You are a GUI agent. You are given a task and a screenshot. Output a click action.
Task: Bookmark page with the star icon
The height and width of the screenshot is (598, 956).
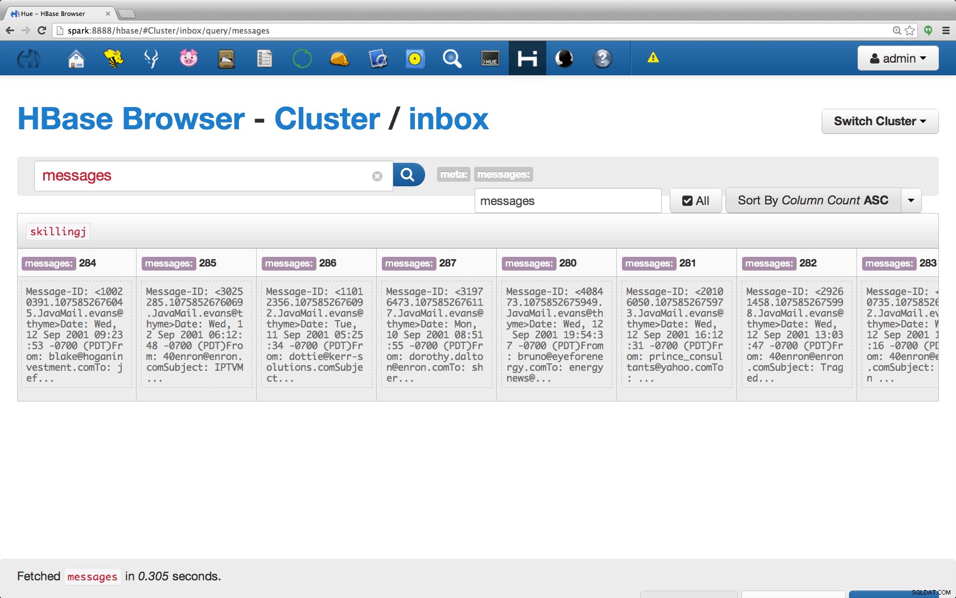coord(910,30)
